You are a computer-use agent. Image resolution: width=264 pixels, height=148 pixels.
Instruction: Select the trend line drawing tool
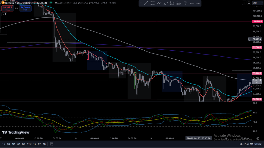click(146, 3)
